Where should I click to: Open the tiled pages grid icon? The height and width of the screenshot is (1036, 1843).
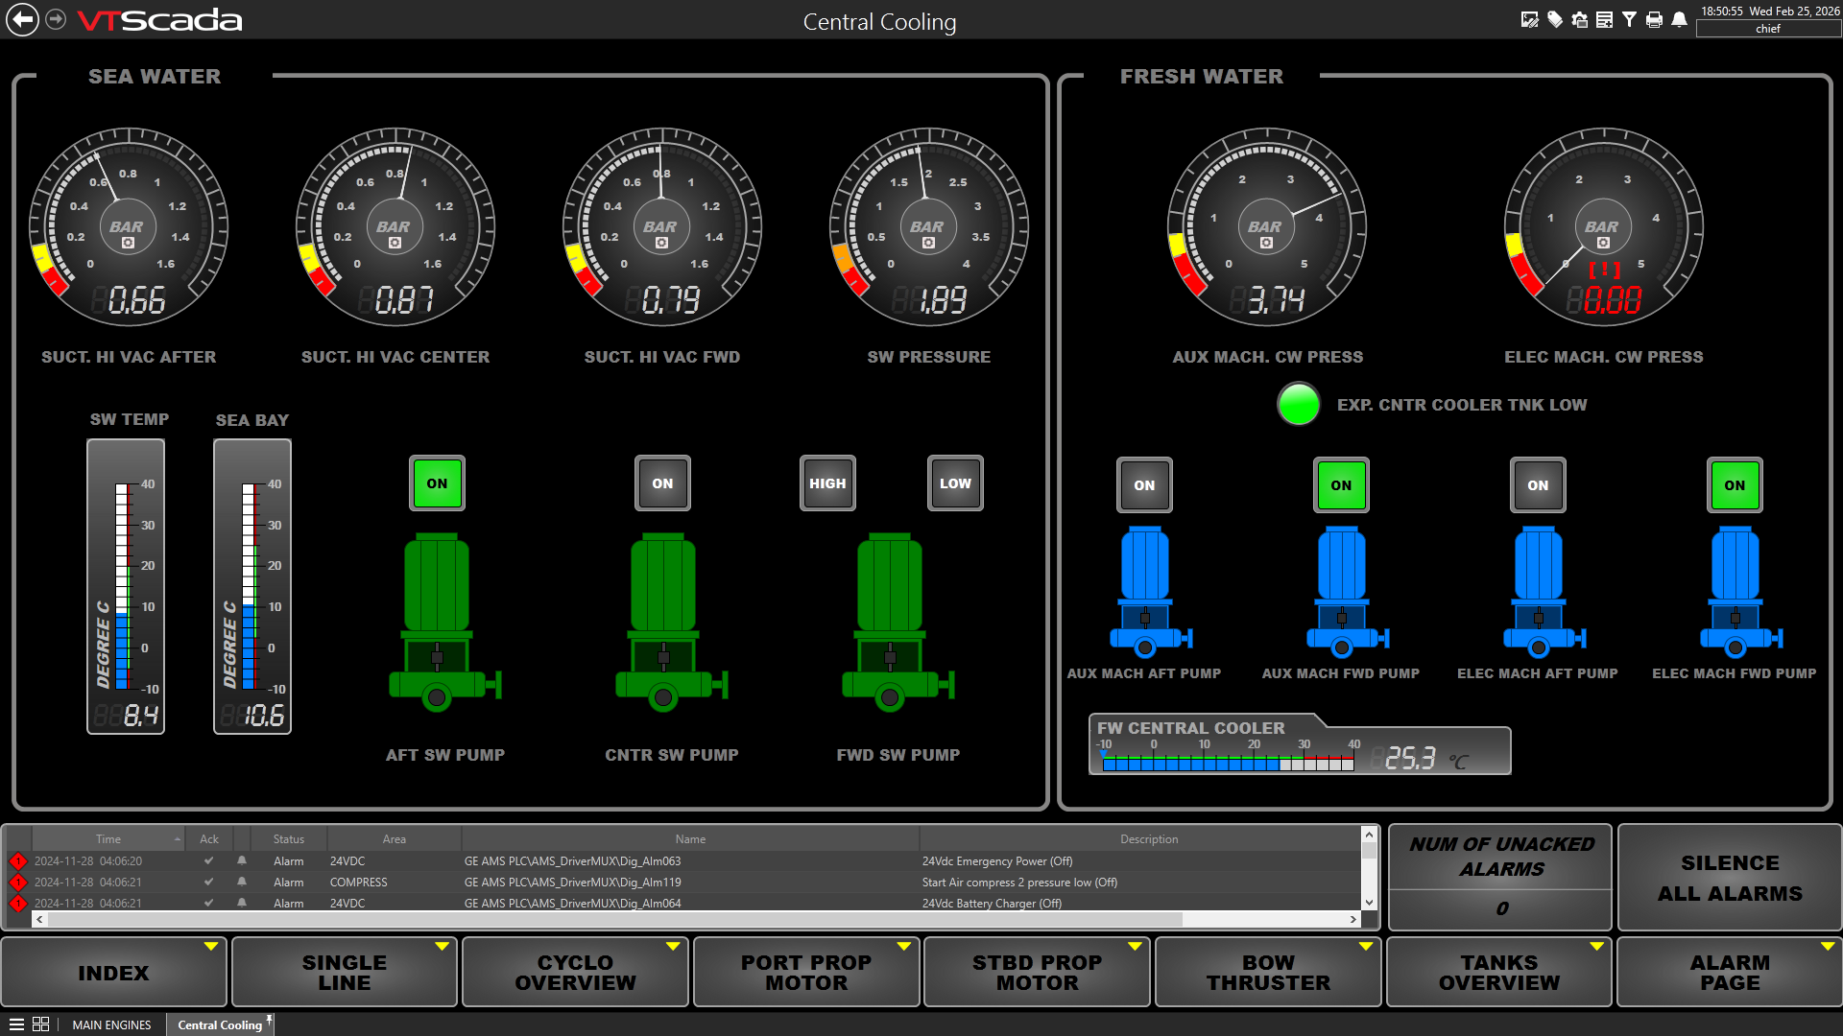(41, 1024)
